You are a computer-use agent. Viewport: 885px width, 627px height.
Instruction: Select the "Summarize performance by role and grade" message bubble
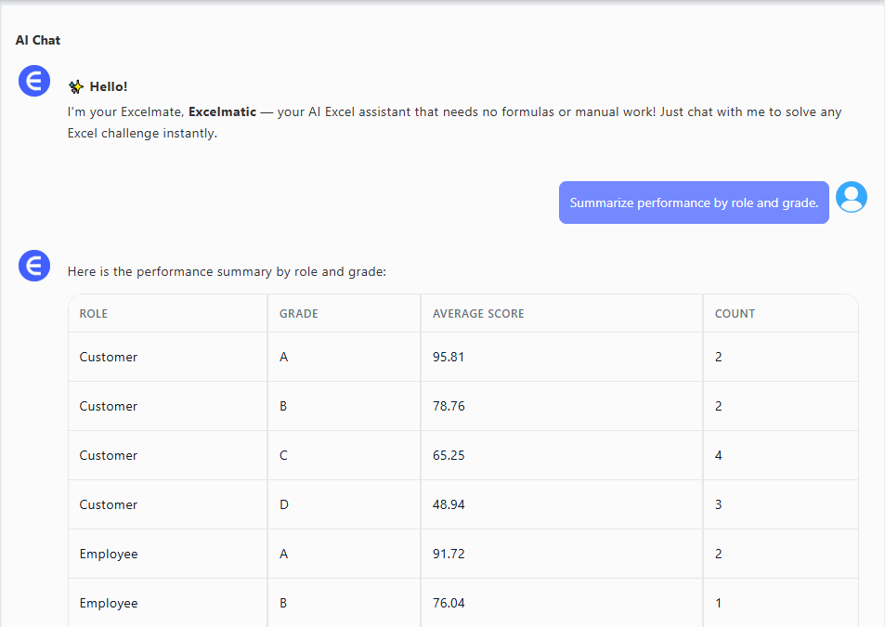pos(693,202)
